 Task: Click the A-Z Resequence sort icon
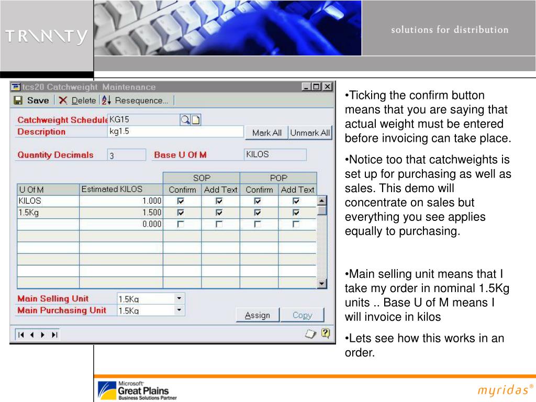coord(106,100)
